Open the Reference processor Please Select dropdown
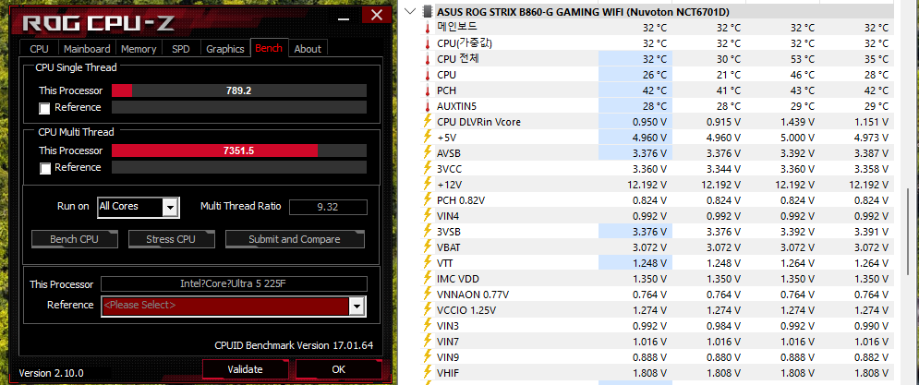 (x=234, y=306)
